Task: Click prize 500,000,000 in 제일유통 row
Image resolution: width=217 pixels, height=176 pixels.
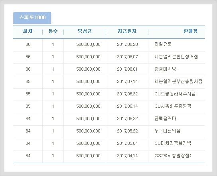Action: [88, 44]
